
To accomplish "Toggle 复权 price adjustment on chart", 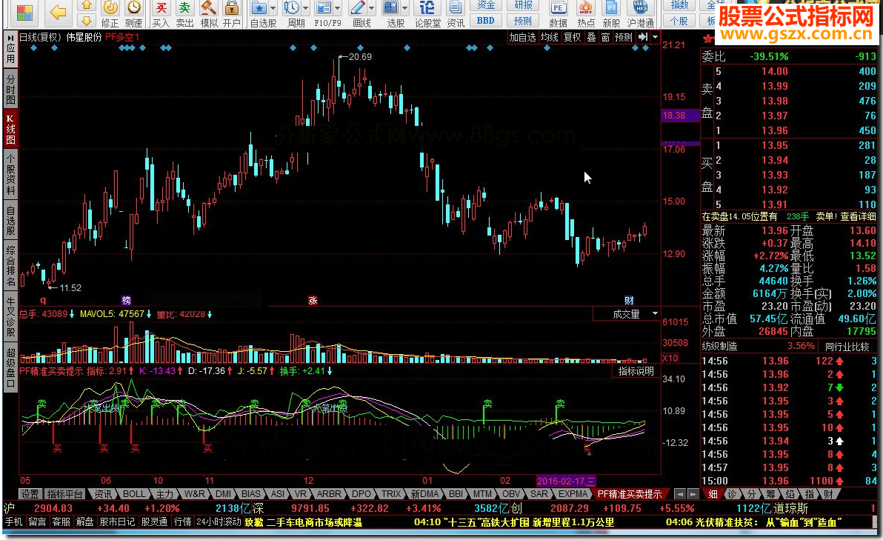I will (572, 37).
